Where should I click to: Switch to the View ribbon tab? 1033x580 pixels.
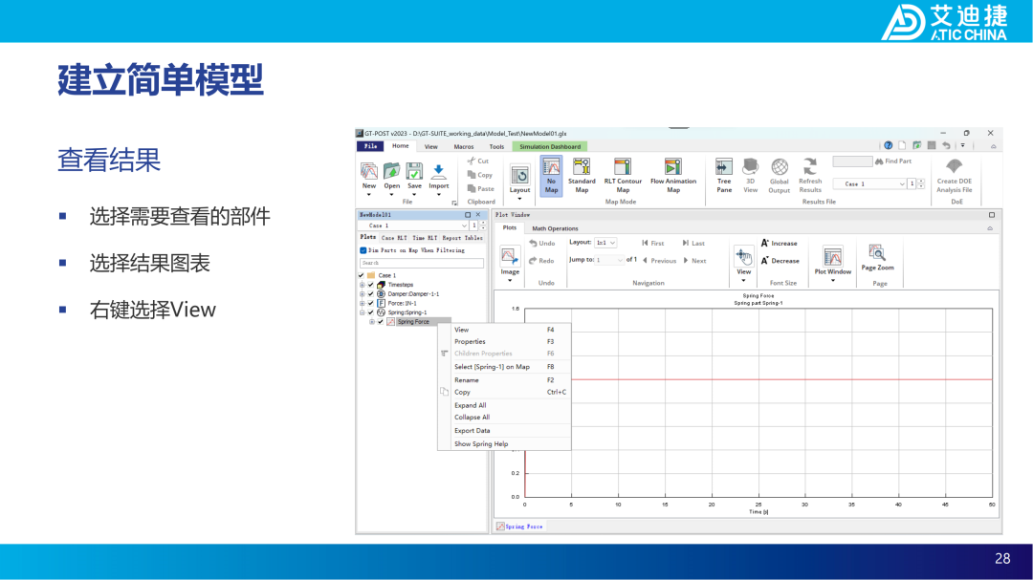pos(430,147)
